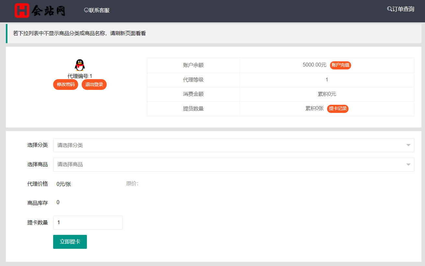Click the 累积0张 value
Viewport: 425px width, 266px height.
point(314,108)
